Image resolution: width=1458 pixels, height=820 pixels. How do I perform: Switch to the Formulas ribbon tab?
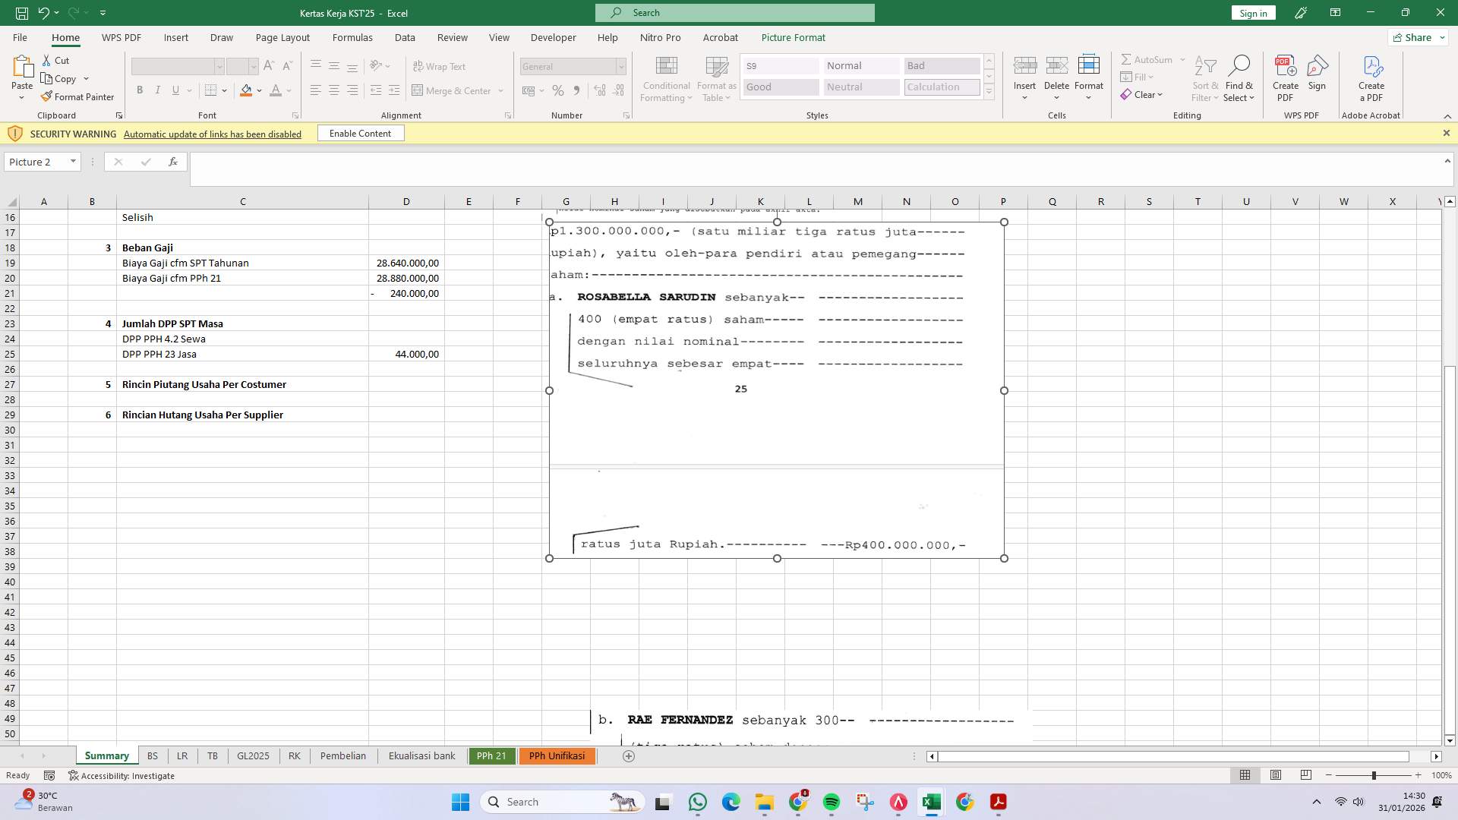(352, 37)
